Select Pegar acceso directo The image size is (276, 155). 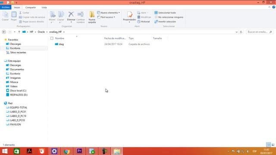pos(31,22)
